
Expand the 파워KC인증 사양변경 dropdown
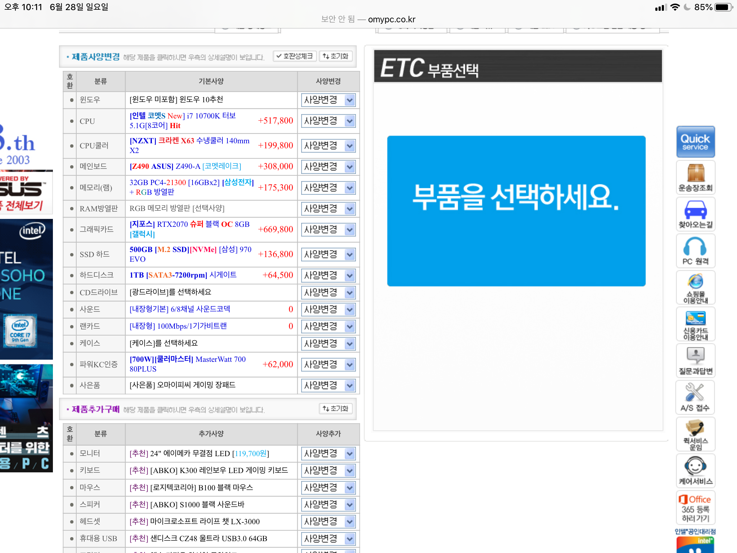tap(328, 365)
